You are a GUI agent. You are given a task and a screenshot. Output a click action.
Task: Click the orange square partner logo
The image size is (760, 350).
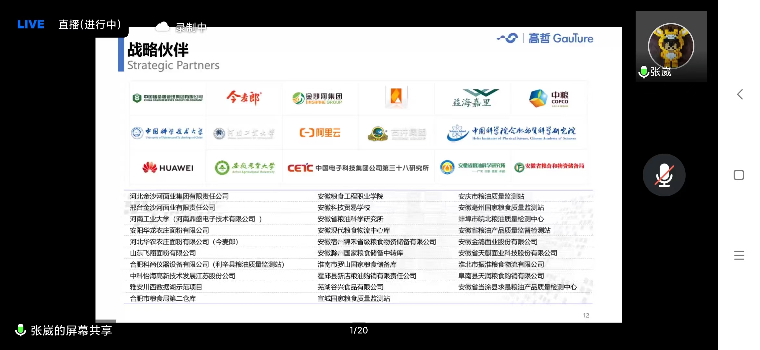coord(396,97)
